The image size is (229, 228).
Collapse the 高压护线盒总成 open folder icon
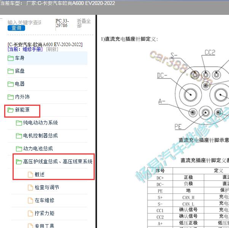[x=19, y=161]
